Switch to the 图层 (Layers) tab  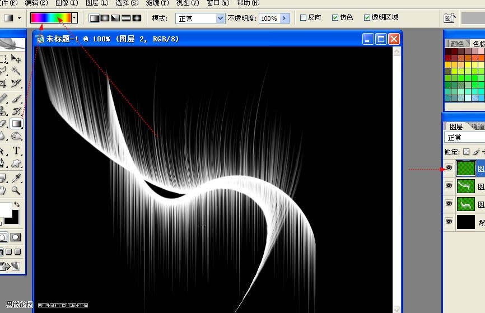click(456, 127)
